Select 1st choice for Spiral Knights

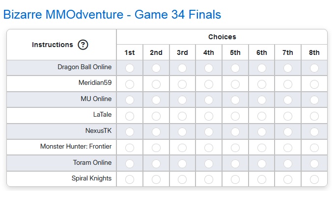[130, 179]
